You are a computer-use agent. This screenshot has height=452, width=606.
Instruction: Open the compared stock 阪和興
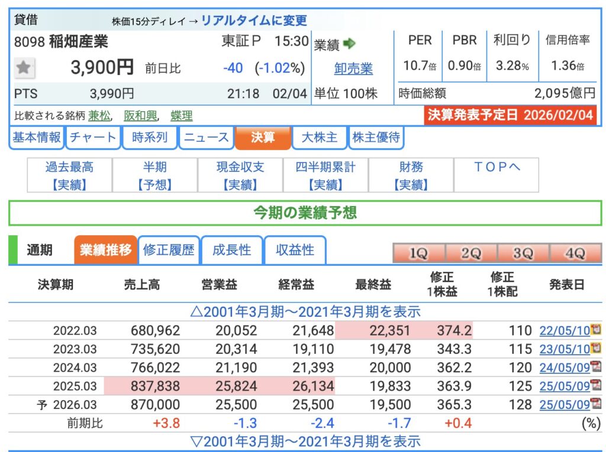pyautogui.click(x=137, y=116)
